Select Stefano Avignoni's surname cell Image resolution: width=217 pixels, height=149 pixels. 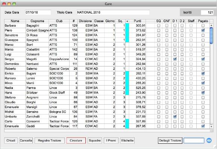pos(37,97)
